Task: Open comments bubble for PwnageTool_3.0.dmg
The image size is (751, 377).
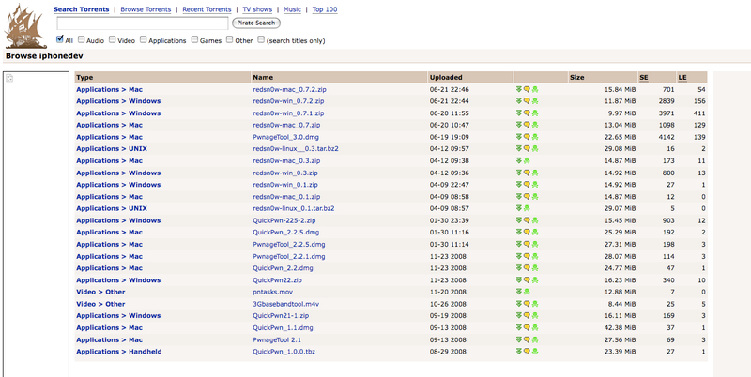Action: (527, 137)
